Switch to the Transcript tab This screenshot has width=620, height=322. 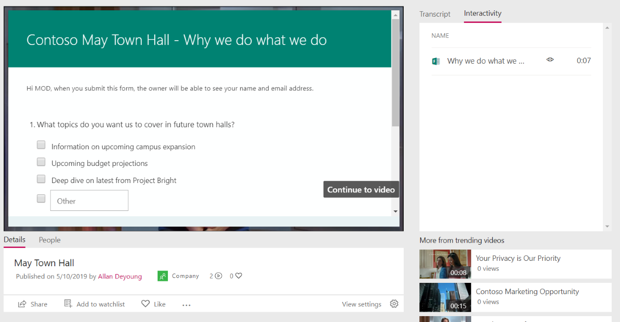point(435,14)
